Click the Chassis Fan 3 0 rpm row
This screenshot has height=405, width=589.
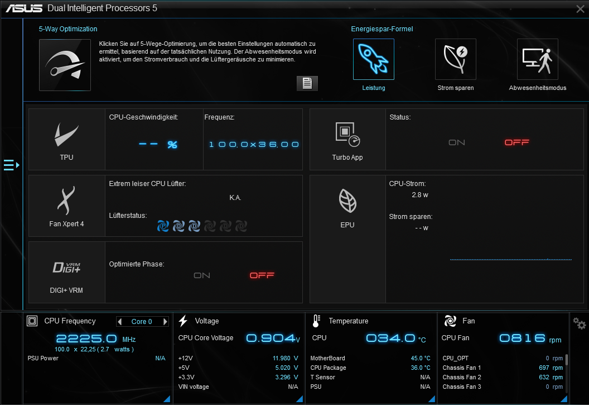coord(503,387)
